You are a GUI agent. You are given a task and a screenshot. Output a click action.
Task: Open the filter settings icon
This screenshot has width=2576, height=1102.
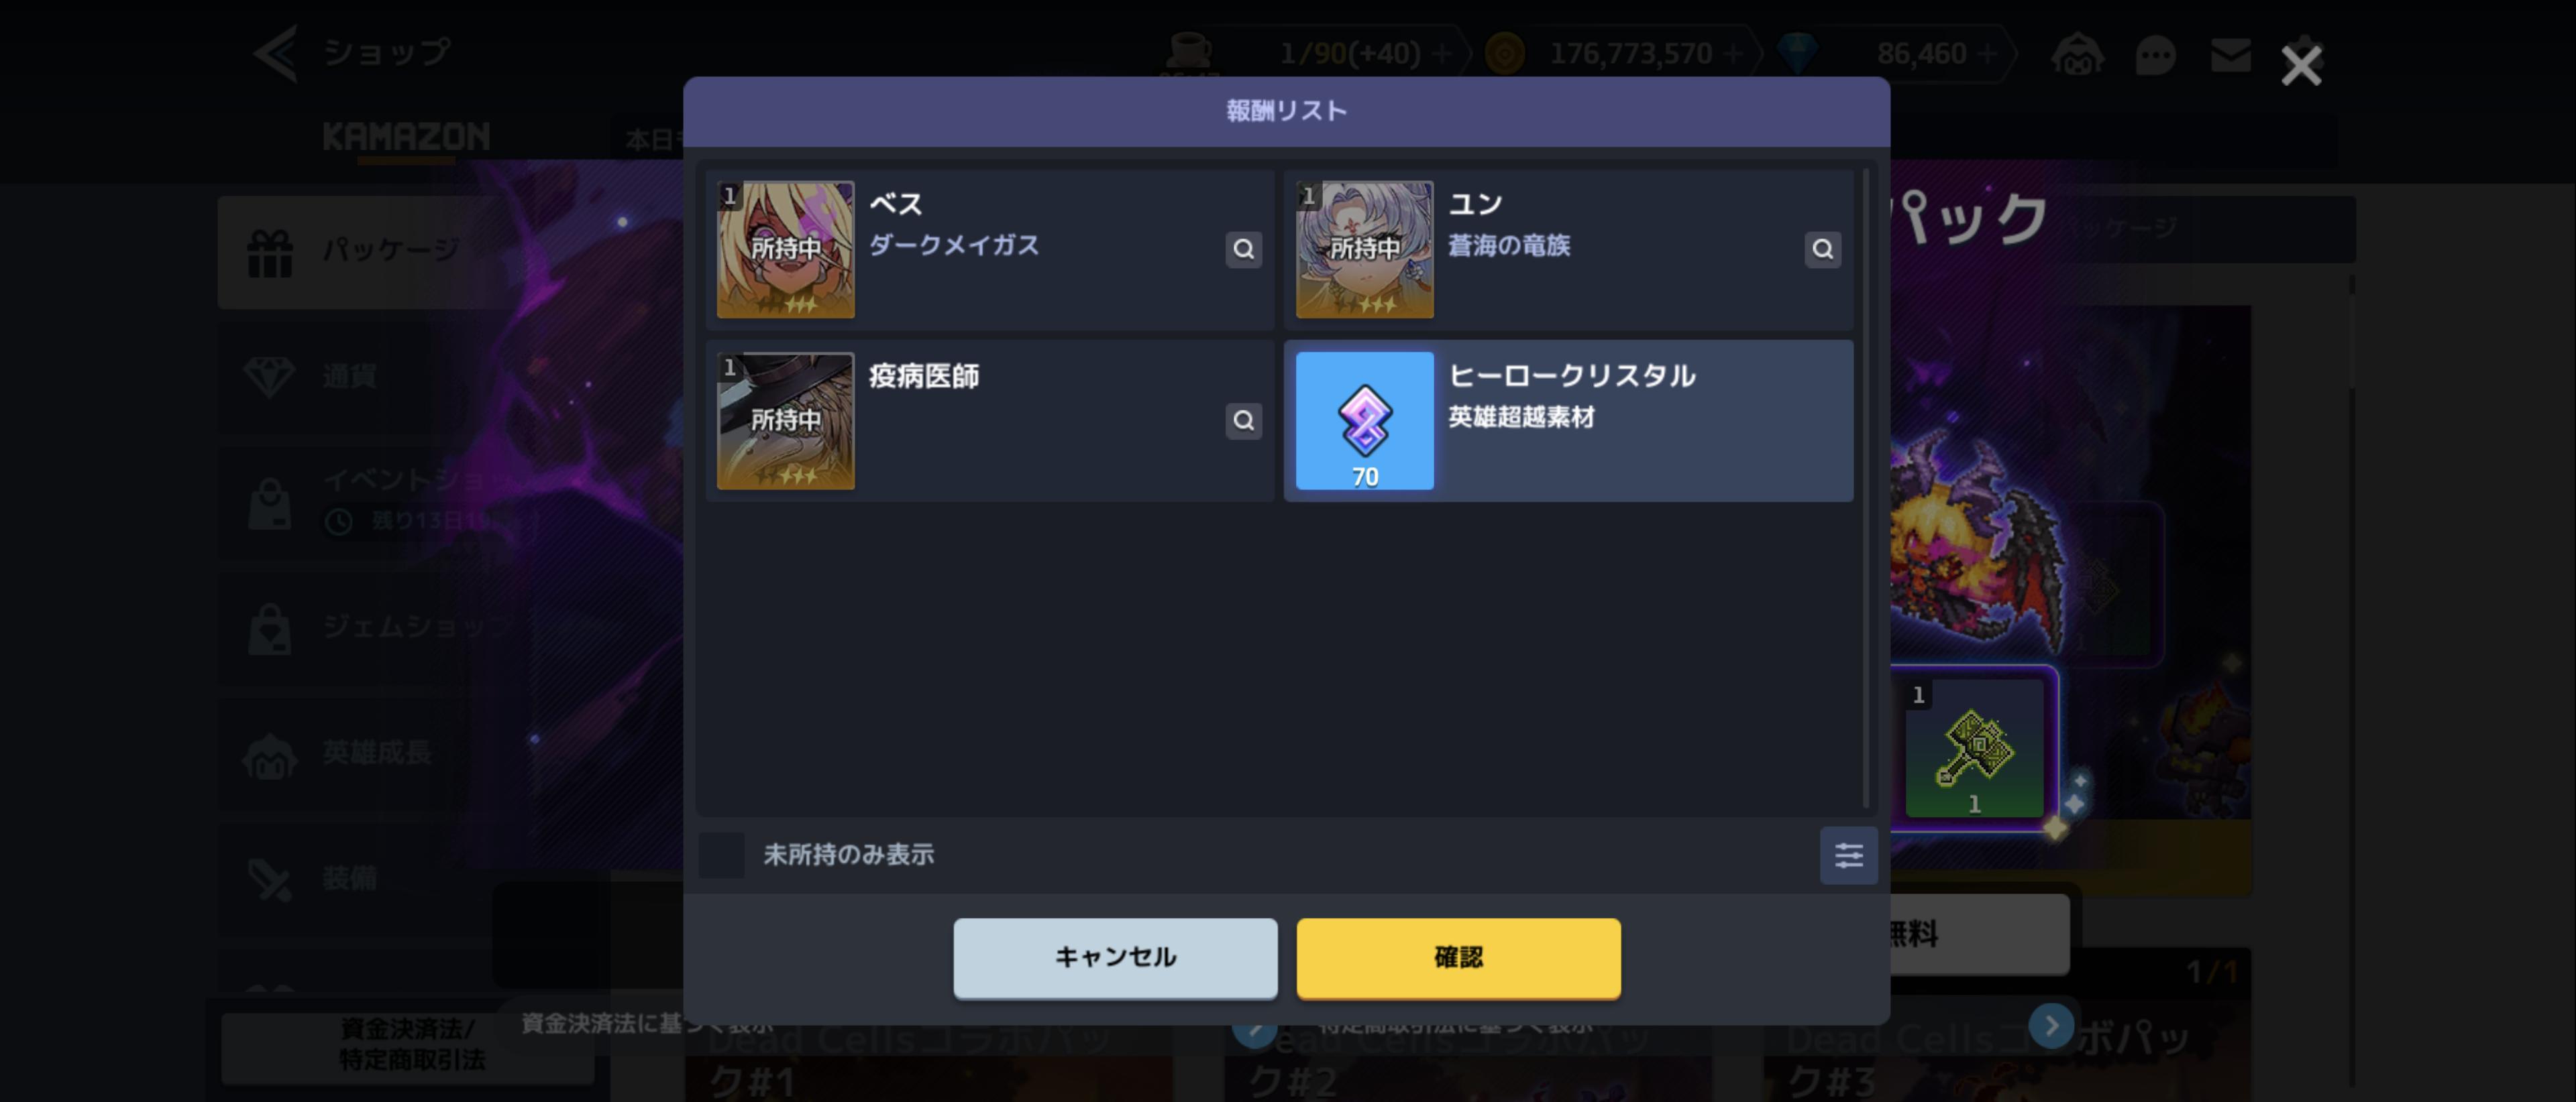coord(1848,855)
